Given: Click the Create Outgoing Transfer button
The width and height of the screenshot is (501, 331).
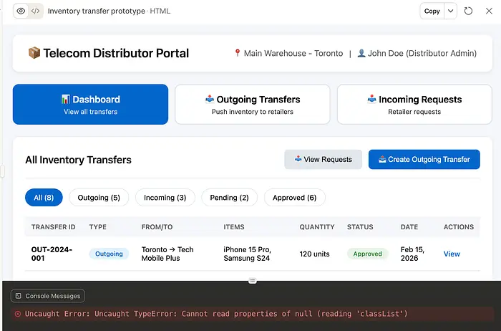Looking at the screenshot, I should 424,160.
